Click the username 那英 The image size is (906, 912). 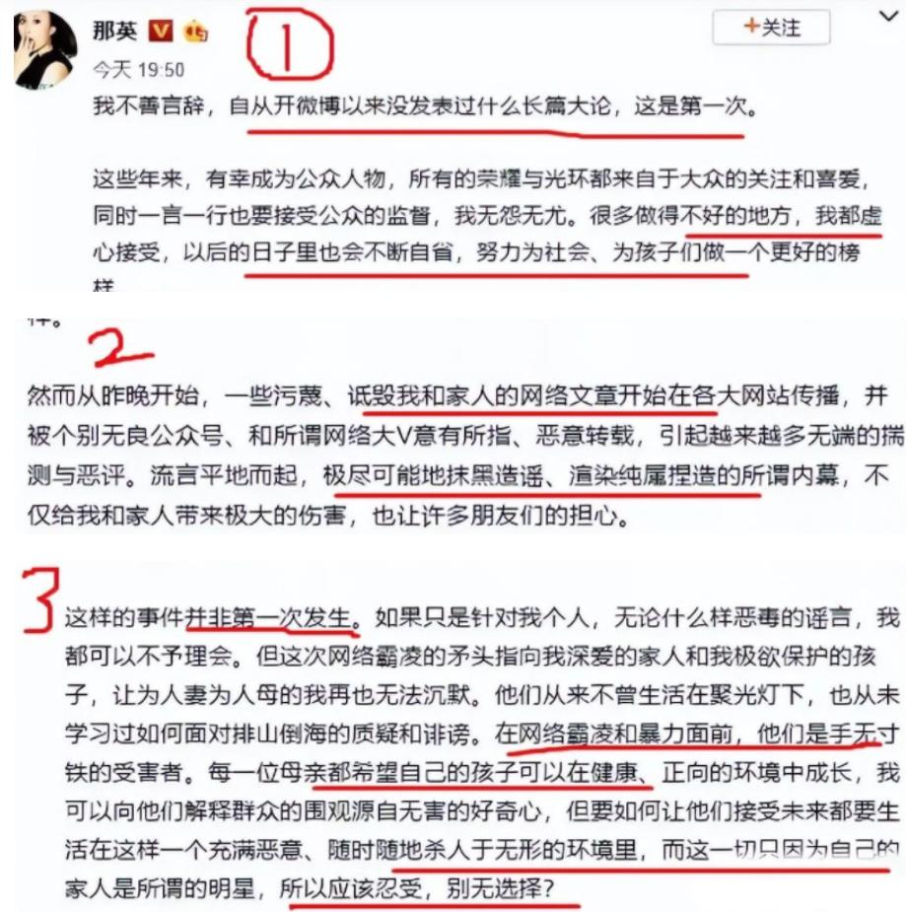click(x=115, y=31)
